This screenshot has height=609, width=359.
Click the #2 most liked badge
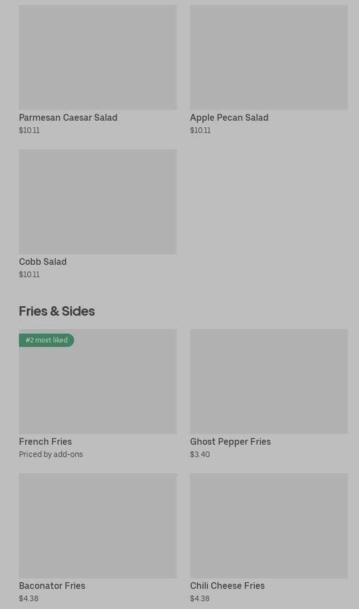tap(46, 340)
